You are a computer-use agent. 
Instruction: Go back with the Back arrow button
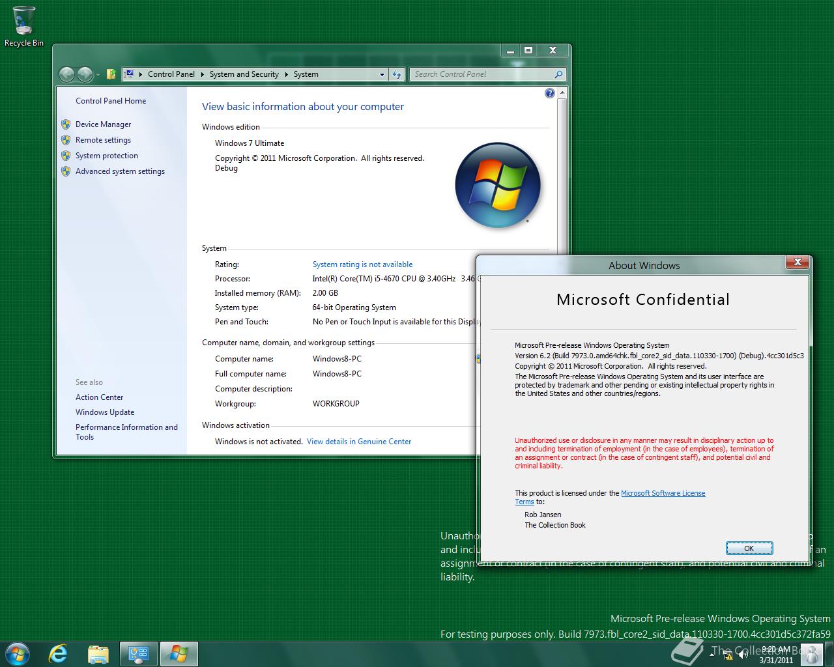66,74
